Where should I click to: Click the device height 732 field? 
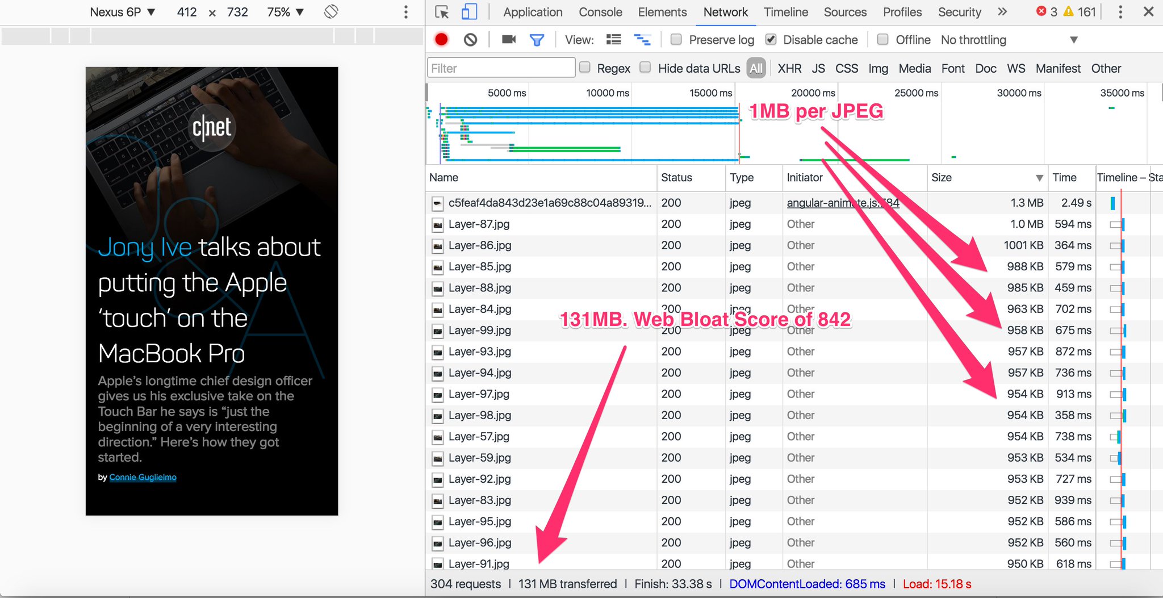237,12
